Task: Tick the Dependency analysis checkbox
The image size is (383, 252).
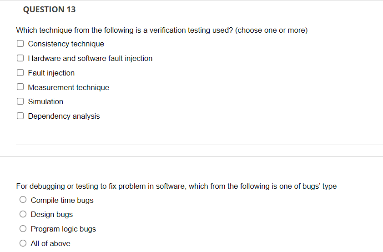Action: (x=20, y=116)
